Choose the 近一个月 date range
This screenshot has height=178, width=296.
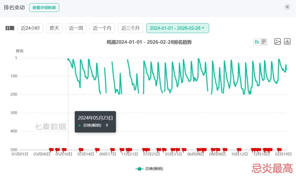[x=102, y=28]
